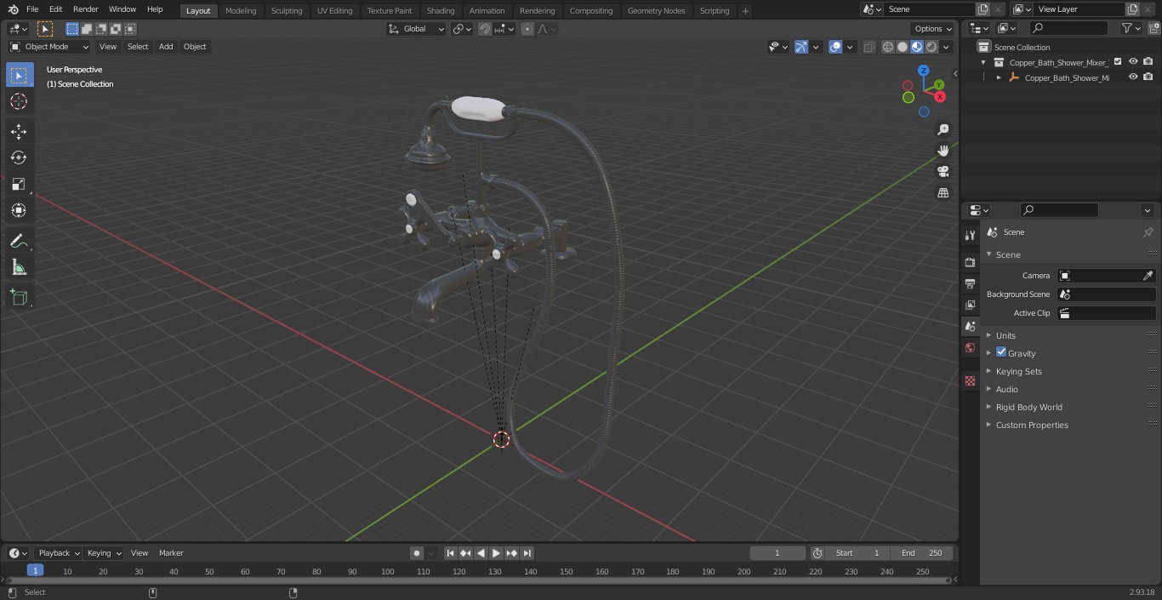Open the Add menu in viewport header
Image resolution: width=1162 pixels, height=600 pixels.
(166, 47)
